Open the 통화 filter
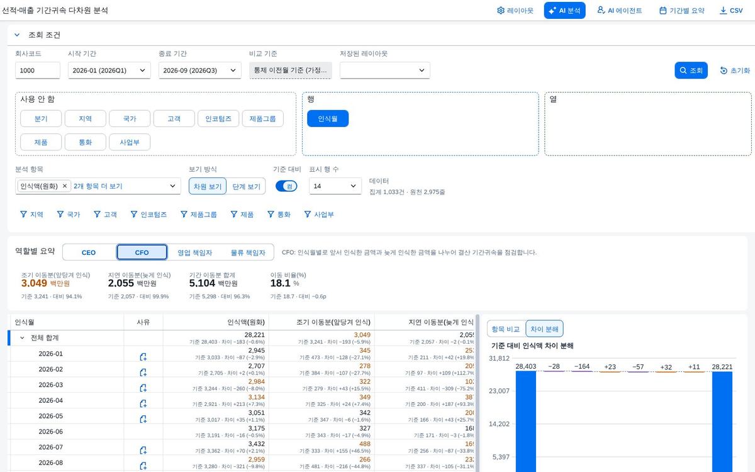 click(279, 215)
